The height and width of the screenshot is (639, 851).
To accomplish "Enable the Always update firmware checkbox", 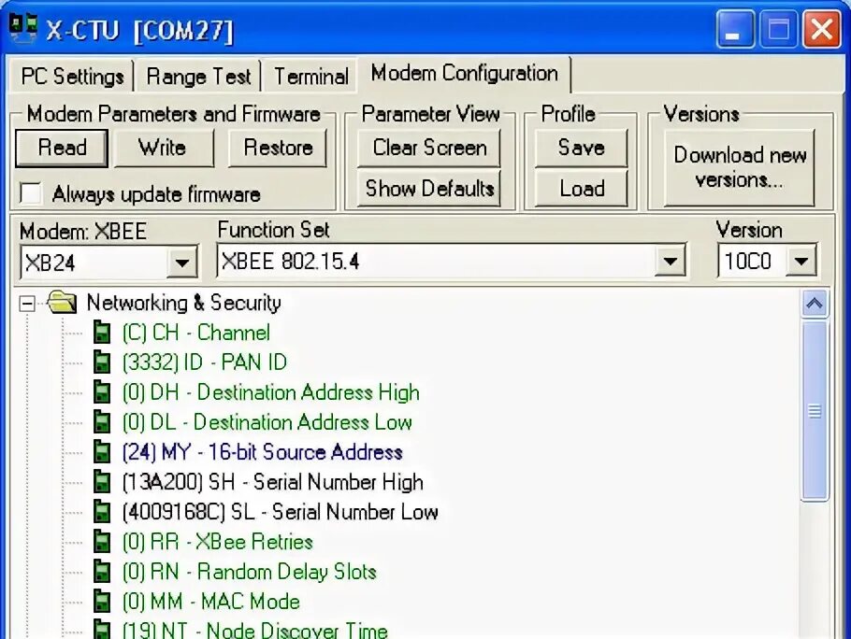I will click(x=30, y=193).
